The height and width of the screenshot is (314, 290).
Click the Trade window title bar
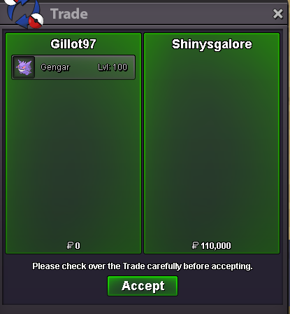163,14
